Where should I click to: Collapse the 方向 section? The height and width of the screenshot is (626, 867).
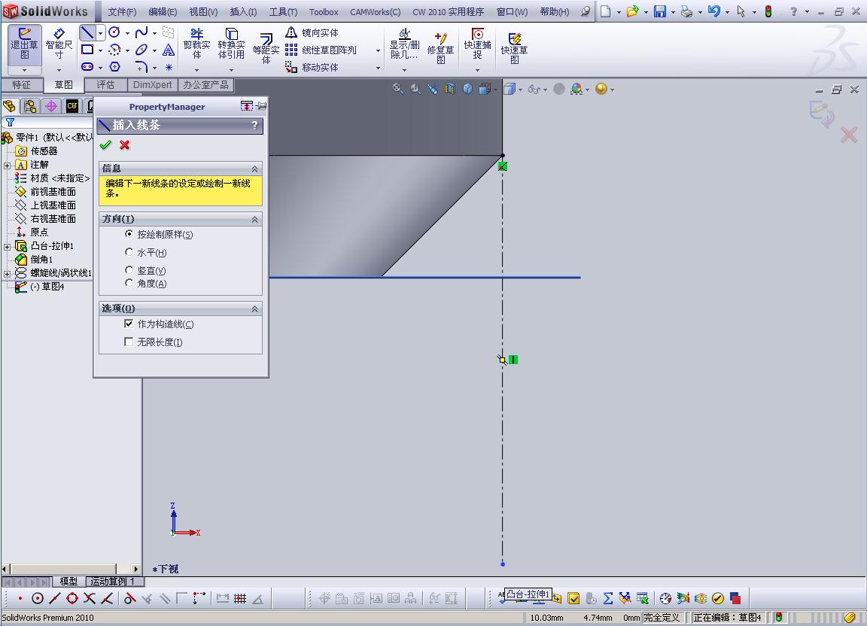click(255, 220)
